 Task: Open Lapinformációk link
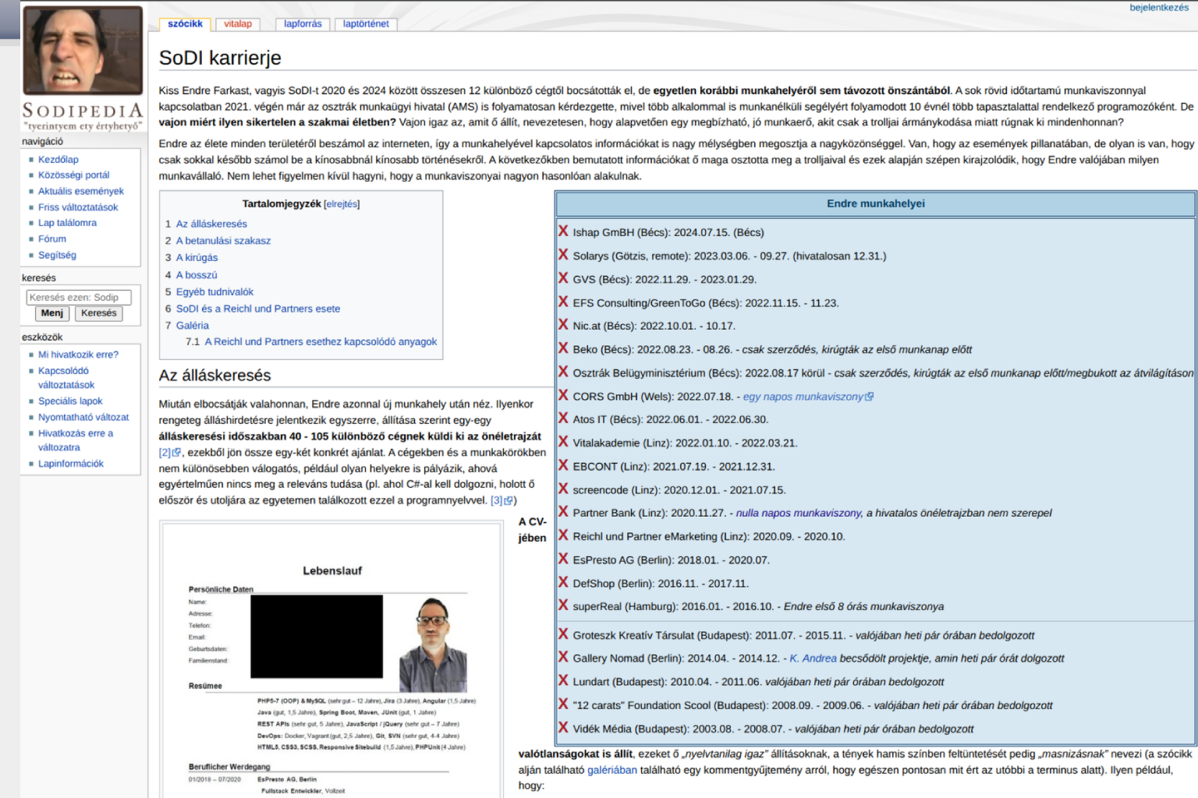[71, 464]
